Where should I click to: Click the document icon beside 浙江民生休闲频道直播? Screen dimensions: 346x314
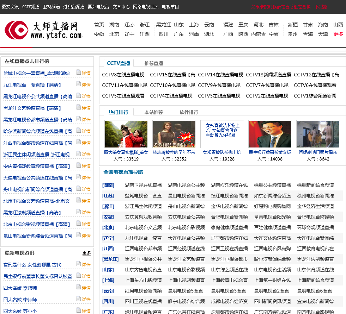[79, 154]
